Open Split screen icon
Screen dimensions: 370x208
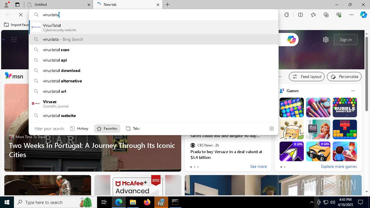(x=300, y=15)
